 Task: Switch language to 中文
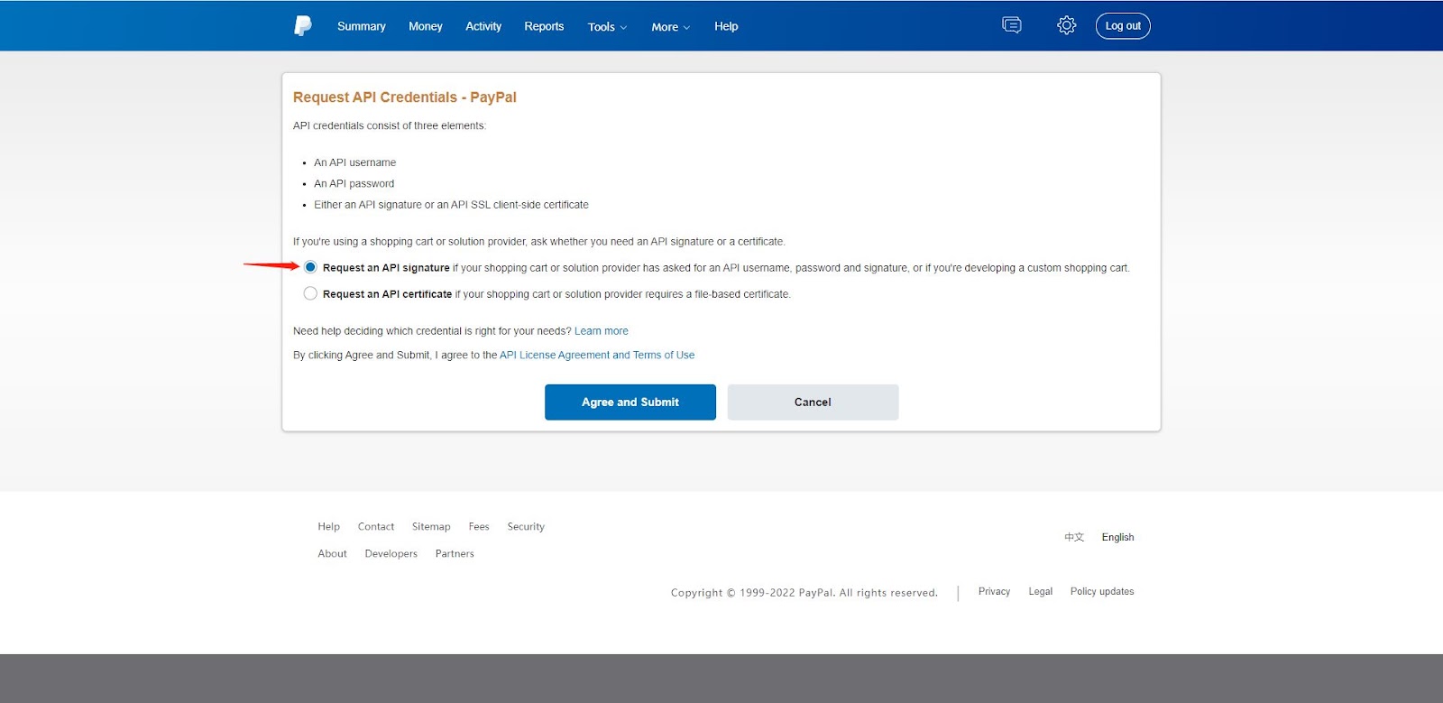tap(1074, 537)
